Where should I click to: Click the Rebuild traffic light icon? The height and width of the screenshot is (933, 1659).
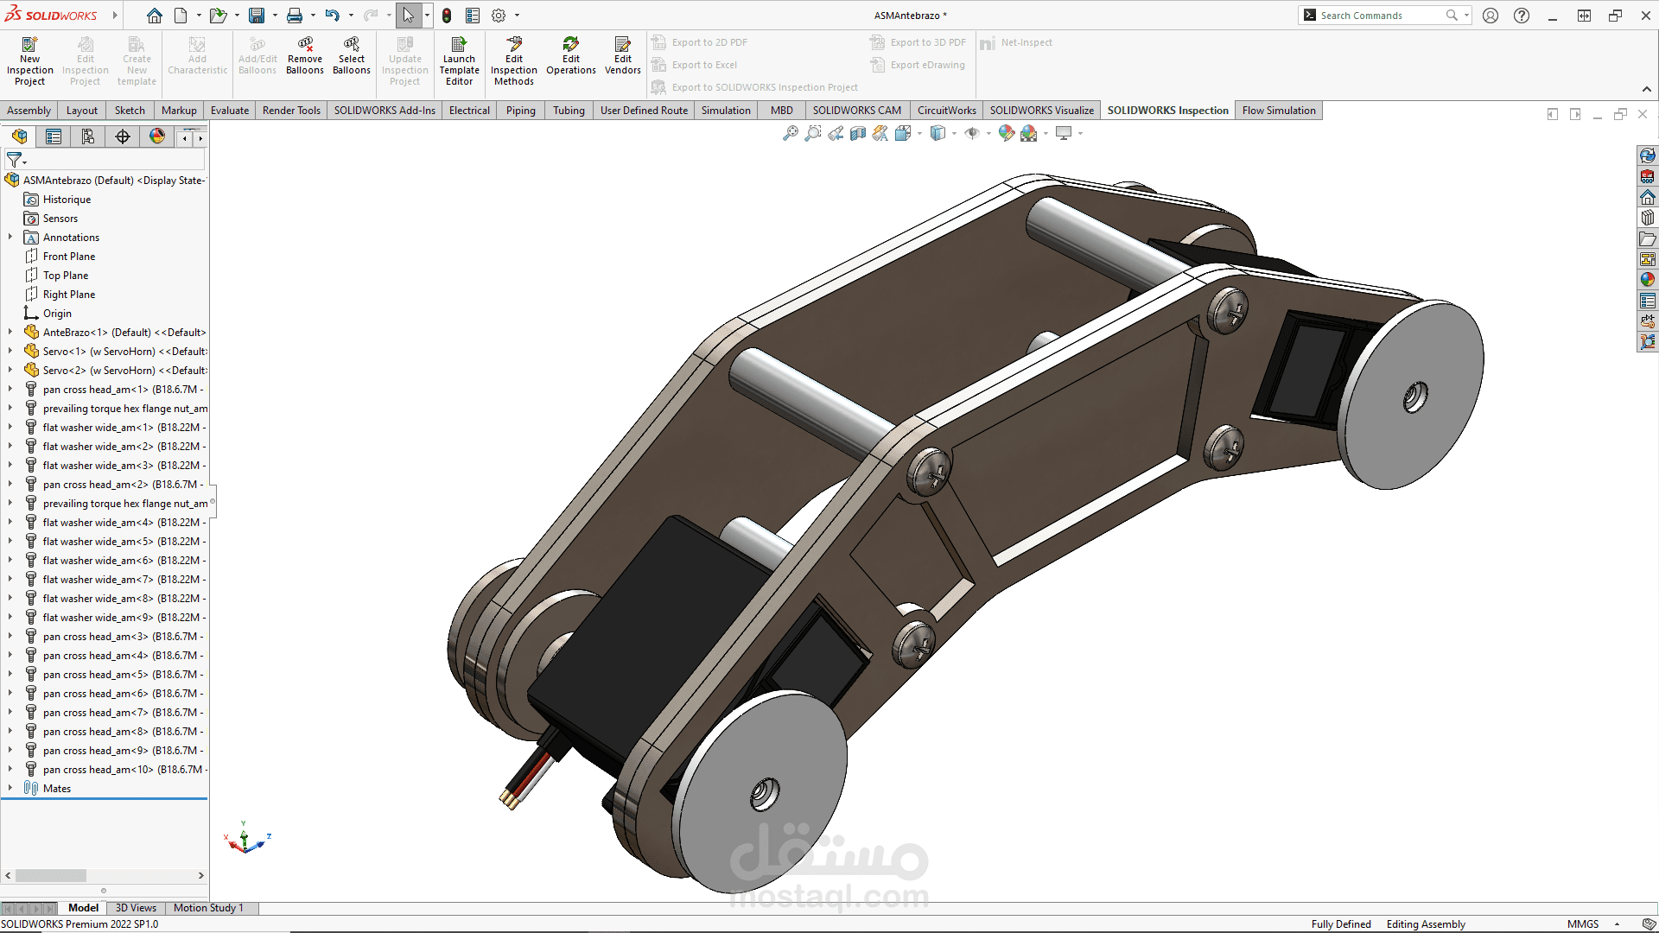coord(447,16)
